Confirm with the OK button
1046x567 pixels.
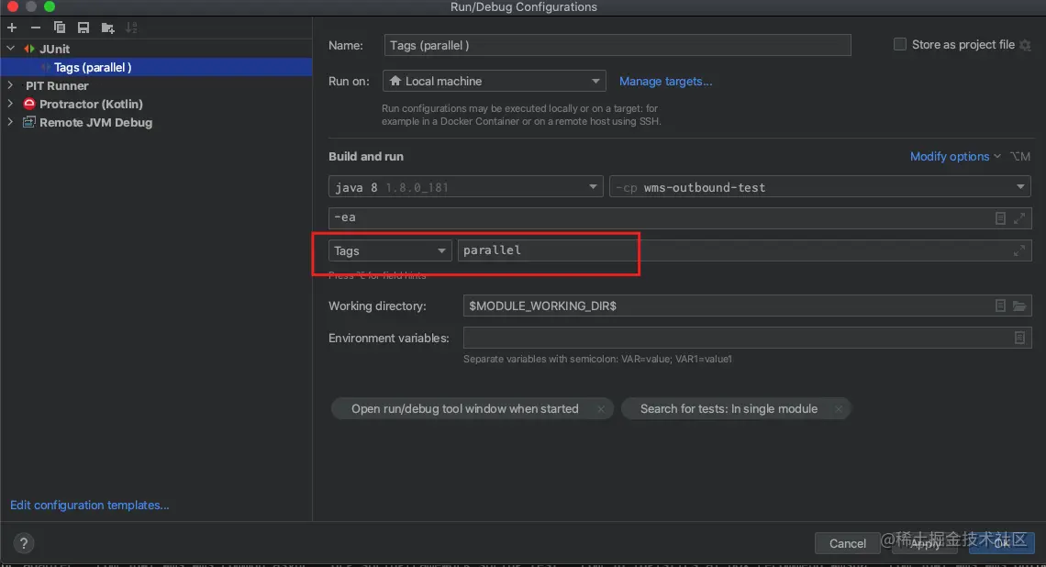1002,544
